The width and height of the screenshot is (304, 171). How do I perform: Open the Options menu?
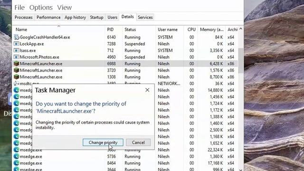[x=41, y=8]
